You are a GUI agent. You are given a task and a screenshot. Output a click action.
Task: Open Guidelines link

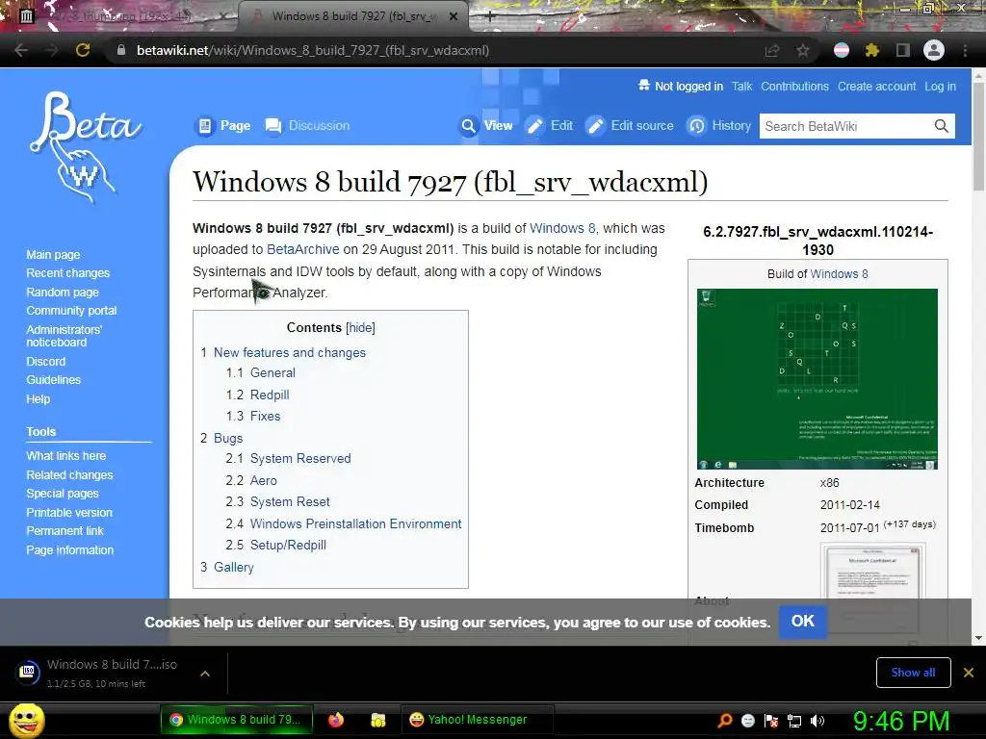click(x=54, y=380)
